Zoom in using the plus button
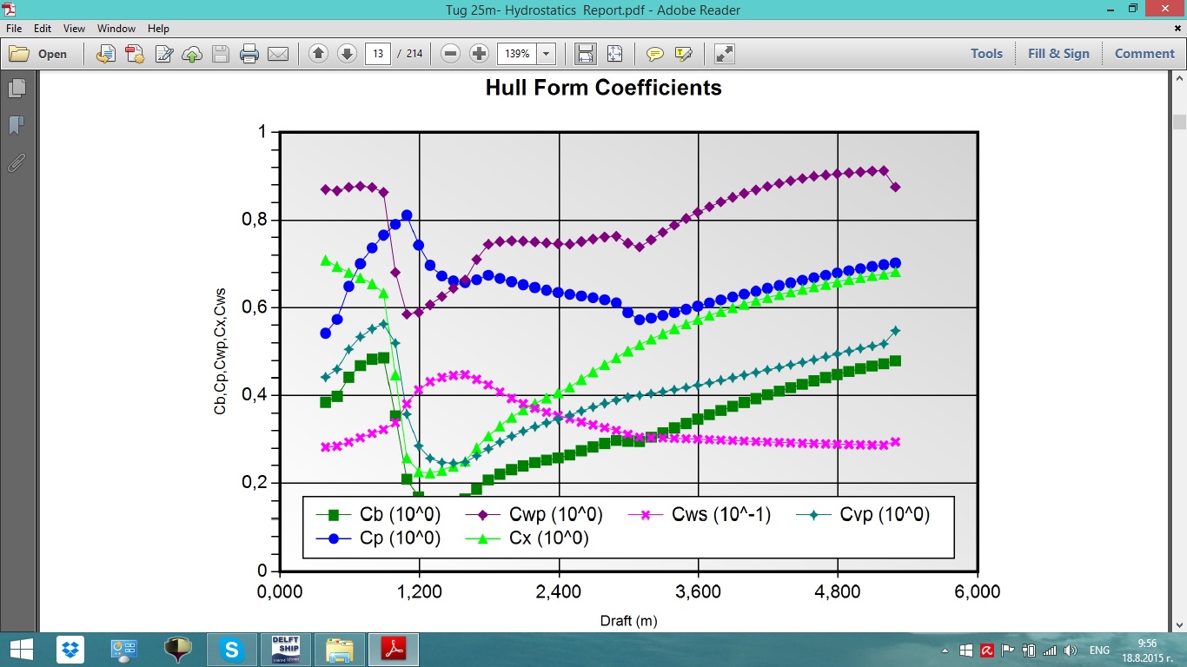 (x=479, y=54)
